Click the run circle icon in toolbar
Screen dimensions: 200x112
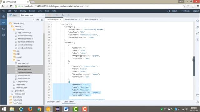49,15
